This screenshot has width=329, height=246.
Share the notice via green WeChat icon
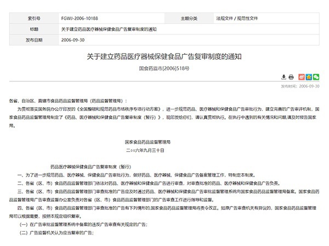(316, 77)
